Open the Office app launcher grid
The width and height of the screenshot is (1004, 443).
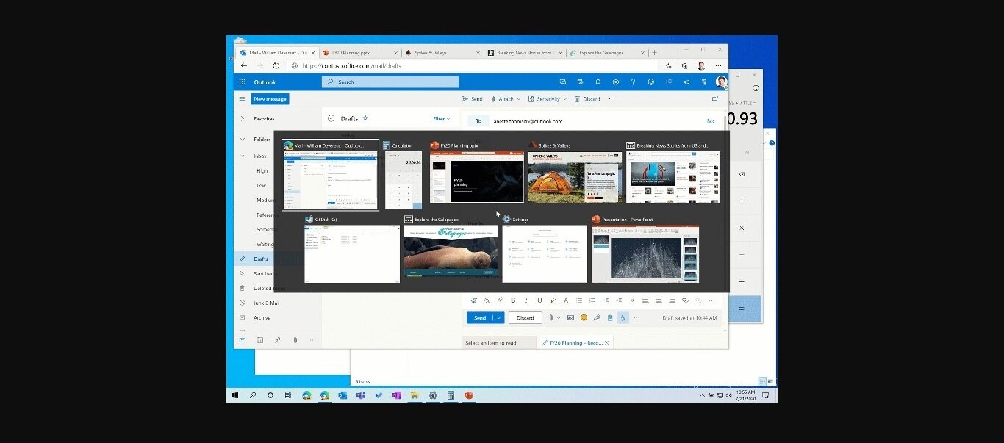point(242,82)
